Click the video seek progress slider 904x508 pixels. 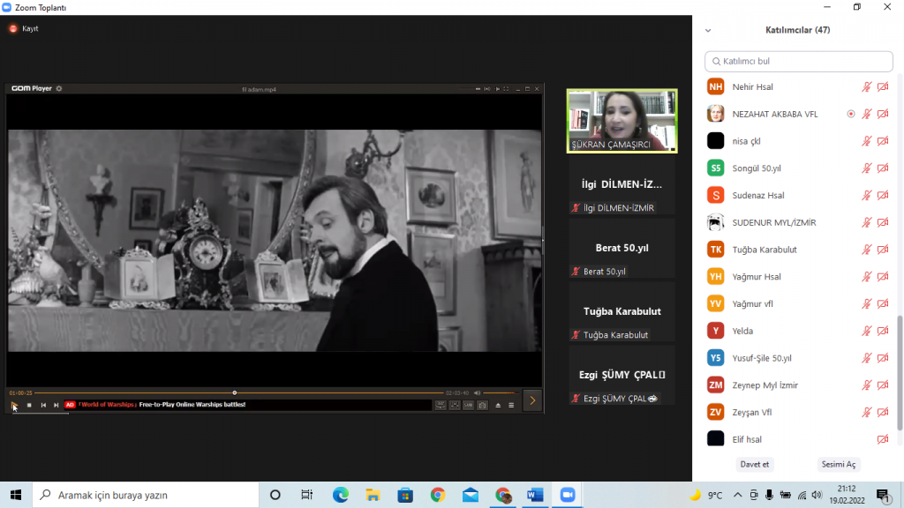pos(234,391)
